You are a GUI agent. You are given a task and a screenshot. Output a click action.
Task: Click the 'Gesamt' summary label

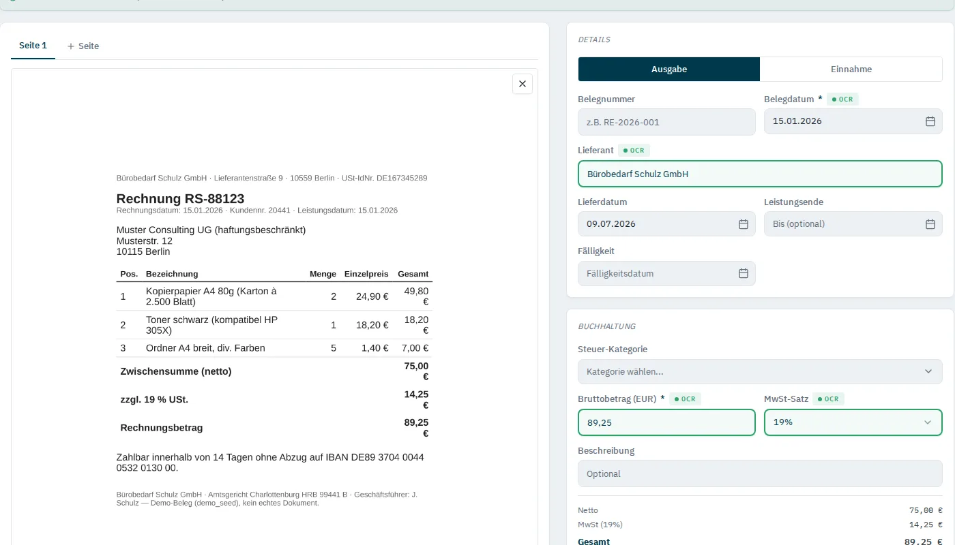tap(593, 542)
